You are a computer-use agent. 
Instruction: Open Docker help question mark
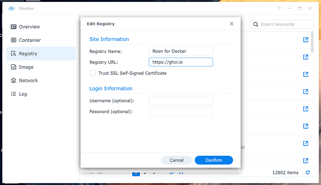[279, 8]
